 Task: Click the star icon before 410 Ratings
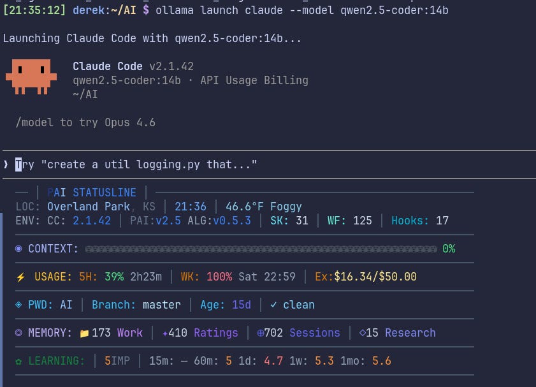[165, 333]
